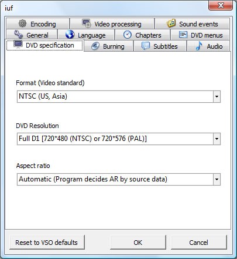Click the monitor-gear icon for Video processing
The width and height of the screenshot is (237, 259).
pos(87,23)
